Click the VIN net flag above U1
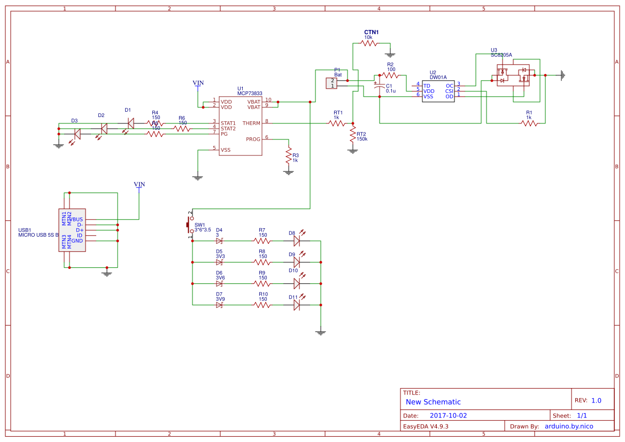The width and height of the screenshot is (625, 442). point(198,83)
